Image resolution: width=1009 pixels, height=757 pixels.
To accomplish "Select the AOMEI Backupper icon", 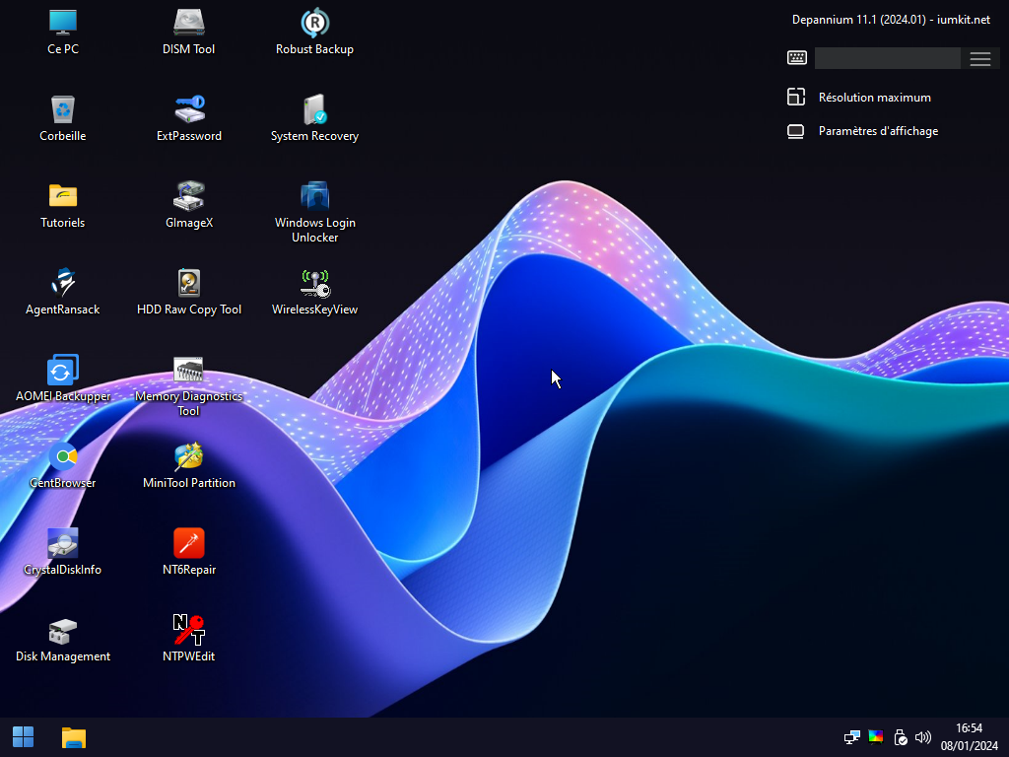I will 63,378.
